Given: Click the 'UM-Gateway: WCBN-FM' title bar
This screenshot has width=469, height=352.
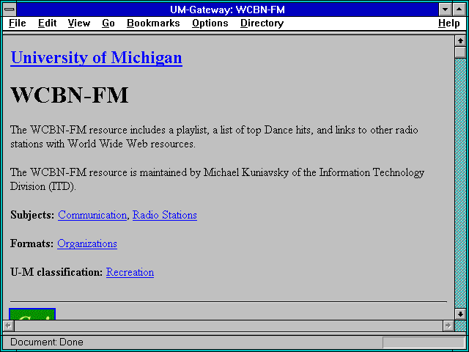Looking at the screenshot, I should click(227, 10).
